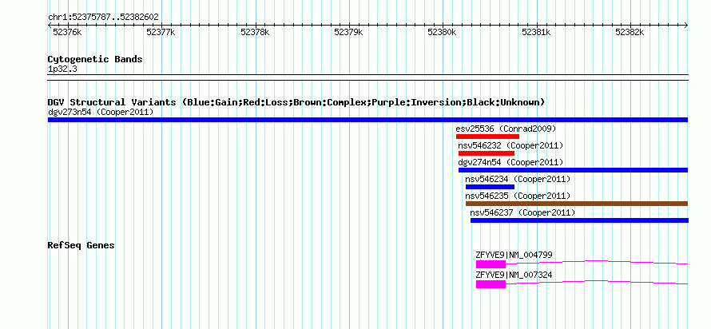Click the NM_004799 intron line
711x329 pixels.
[597, 262]
